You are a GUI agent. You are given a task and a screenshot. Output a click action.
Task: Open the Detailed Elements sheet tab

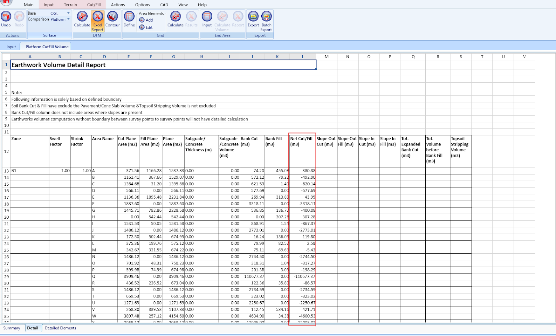[x=60, y=328]
